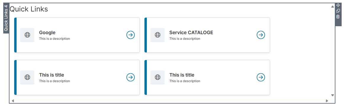Image resolution: width=344 pixels, height=106 pixels.
Task: Click the description text under Google
Action: (54, 39)
